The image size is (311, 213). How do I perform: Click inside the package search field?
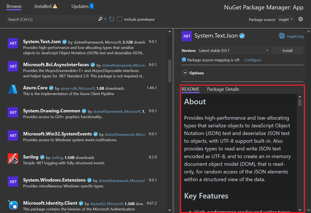click(52, 19)
